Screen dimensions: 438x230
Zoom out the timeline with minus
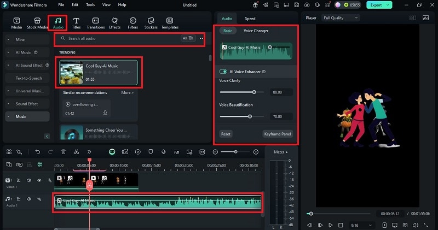click(x=215, y=152)
